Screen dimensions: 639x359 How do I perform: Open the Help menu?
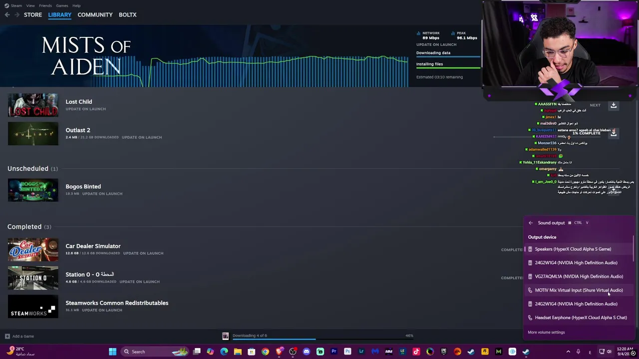pyautogui.click(x=76, y=5)
